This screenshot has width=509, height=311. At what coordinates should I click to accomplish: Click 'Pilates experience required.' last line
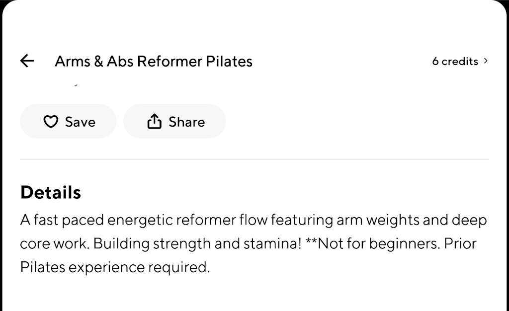(115, 267)
